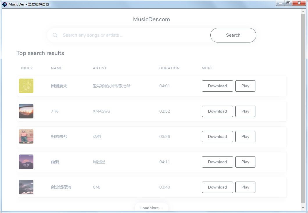This screenshot has height=213, width=308.
Task: Open the 雨爱 album cover image
Action: pos(26,162)
